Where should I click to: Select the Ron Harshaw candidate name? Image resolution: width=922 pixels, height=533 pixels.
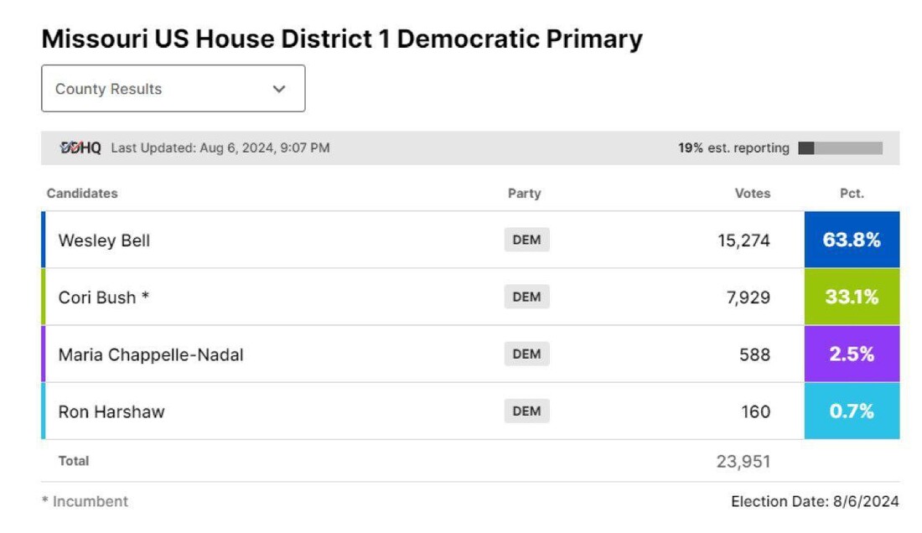(111, 411)
